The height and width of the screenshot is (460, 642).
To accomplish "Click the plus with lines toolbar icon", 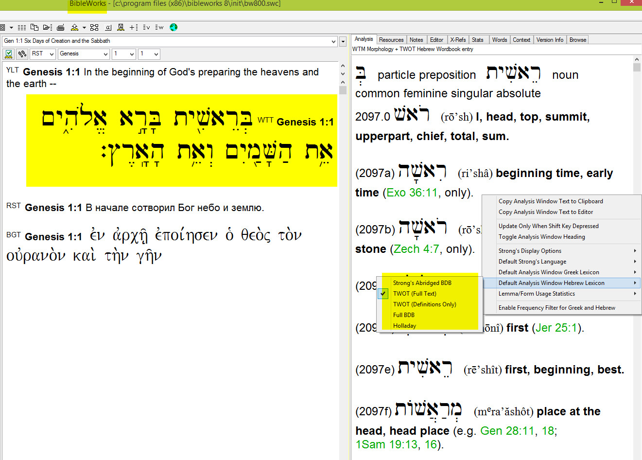I will click(x=134, y=27).
